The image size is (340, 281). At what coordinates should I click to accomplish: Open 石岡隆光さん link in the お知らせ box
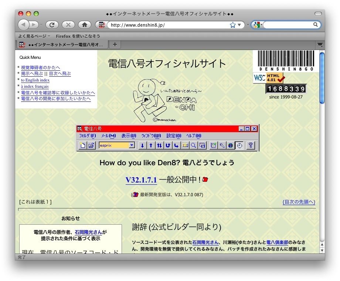tap(88, 232)
